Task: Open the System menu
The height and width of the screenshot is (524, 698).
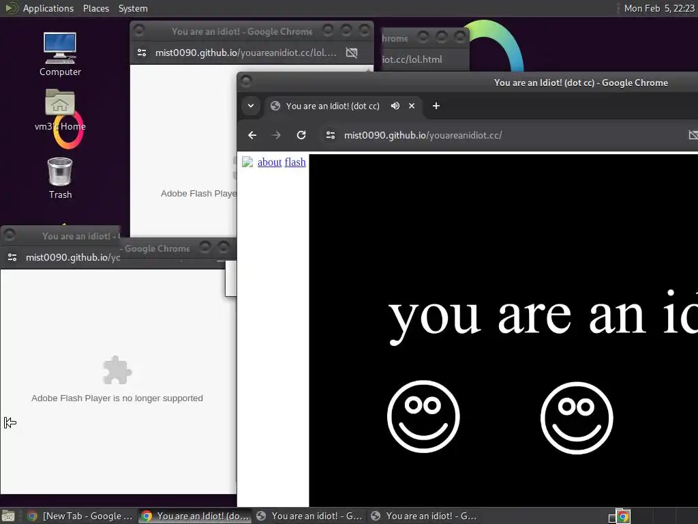Action: click(133, 8)
